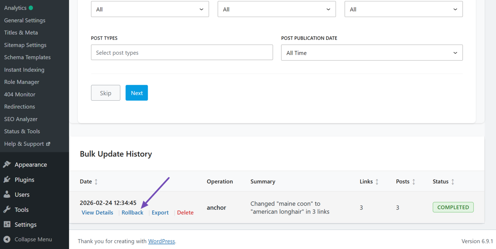Toggle sorting on the Posts column

click(x=415, y=181)
